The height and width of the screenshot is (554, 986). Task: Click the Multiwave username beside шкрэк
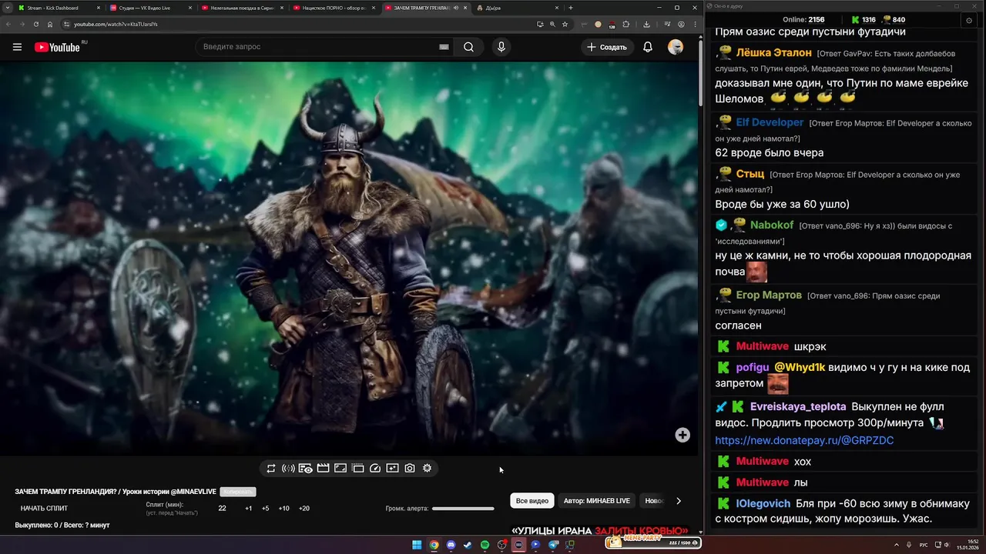763,346
